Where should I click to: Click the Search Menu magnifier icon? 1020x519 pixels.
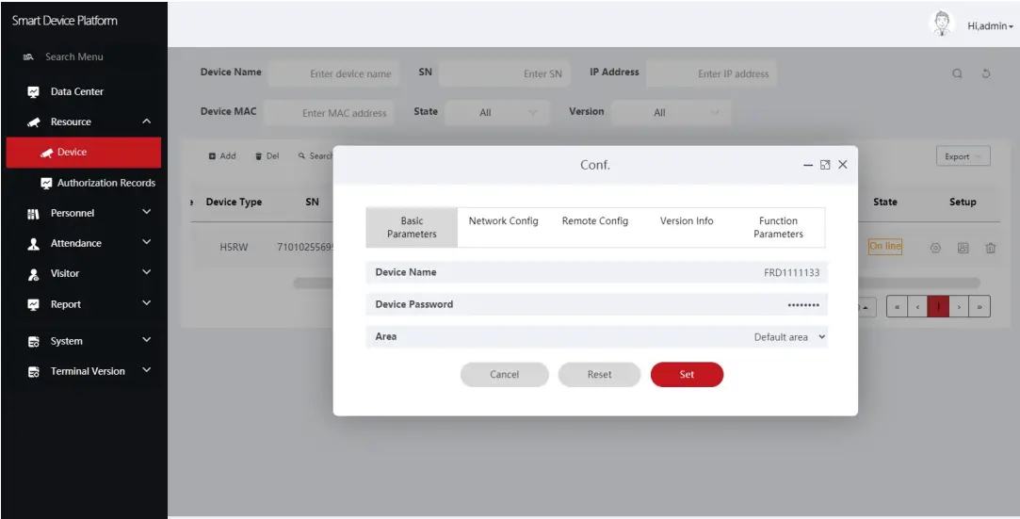pyautogui.click(x=28, y=57)
